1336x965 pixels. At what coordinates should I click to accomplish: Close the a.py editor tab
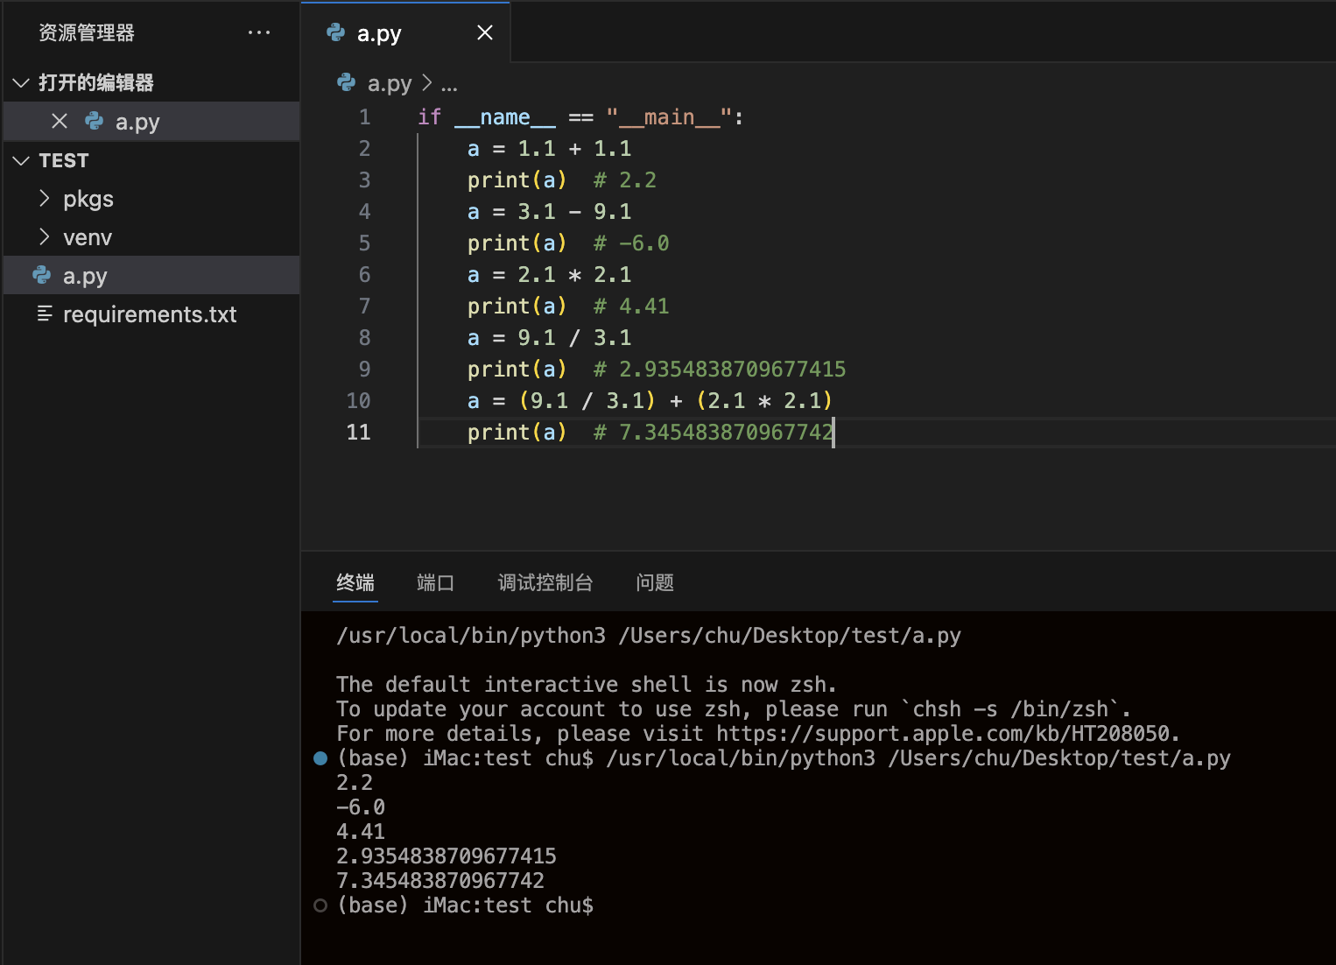pos(484,33)
